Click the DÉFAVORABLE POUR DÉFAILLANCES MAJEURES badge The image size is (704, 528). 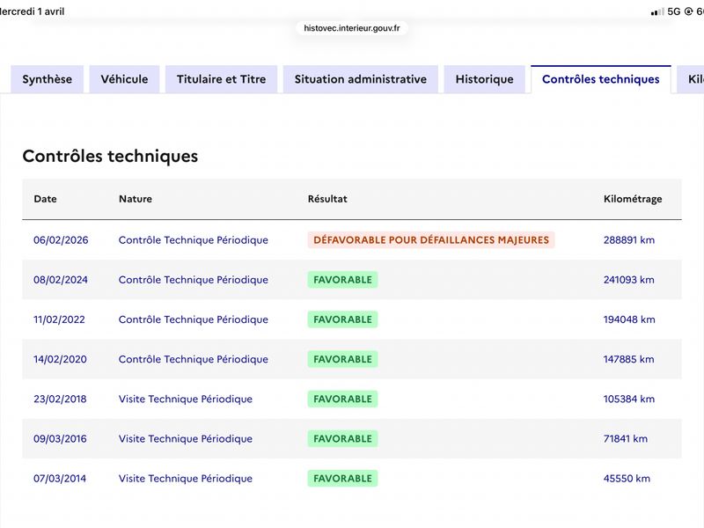pos(431,239)
